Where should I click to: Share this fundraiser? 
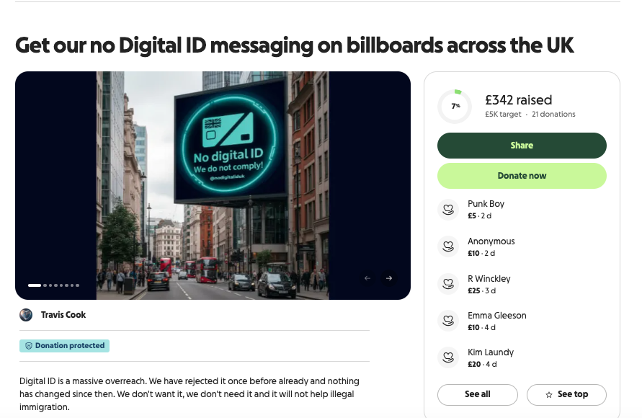pos(522,146)
